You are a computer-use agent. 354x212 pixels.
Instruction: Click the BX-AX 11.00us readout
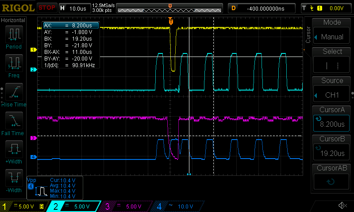pos(68,52)
